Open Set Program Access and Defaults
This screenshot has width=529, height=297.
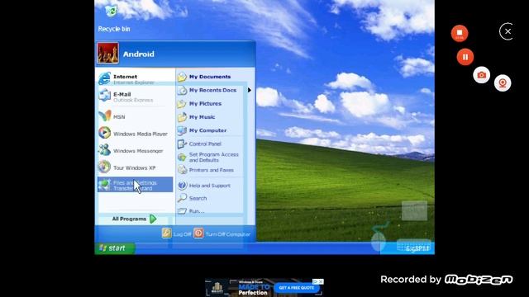(209, 158)
